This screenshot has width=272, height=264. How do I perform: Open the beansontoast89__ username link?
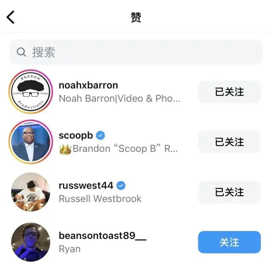tap(103, 236)
